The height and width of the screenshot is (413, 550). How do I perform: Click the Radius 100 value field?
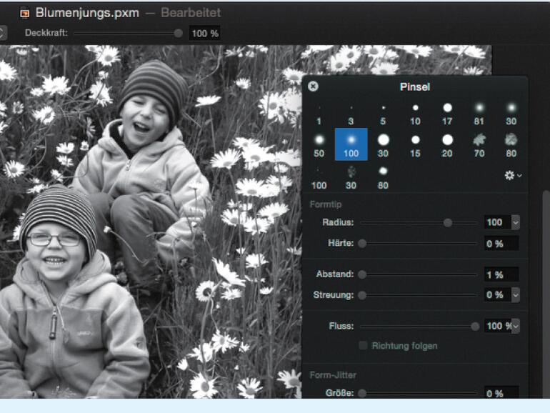498,222
